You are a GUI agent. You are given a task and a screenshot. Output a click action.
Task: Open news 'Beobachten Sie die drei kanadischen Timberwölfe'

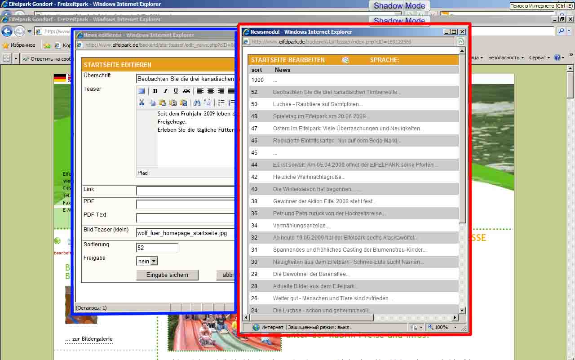[x=336, y=92]
